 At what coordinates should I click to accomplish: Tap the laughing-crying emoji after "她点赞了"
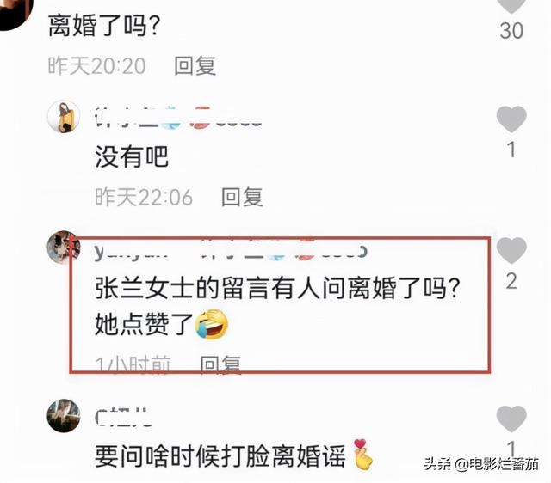pyautogui.click(x=211, y=325)
